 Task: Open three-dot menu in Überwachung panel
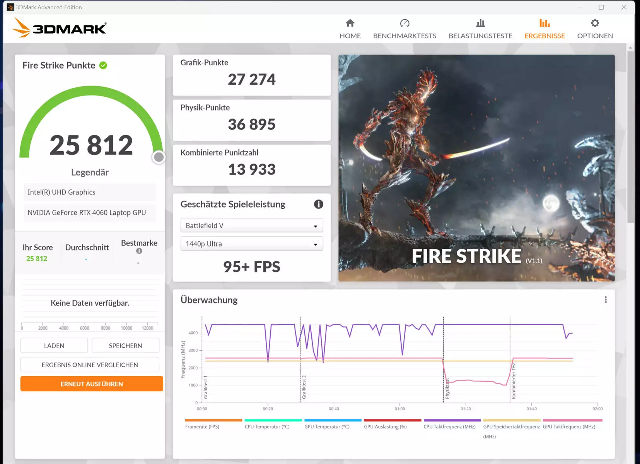pyautogui.click(x=606, y=300)
